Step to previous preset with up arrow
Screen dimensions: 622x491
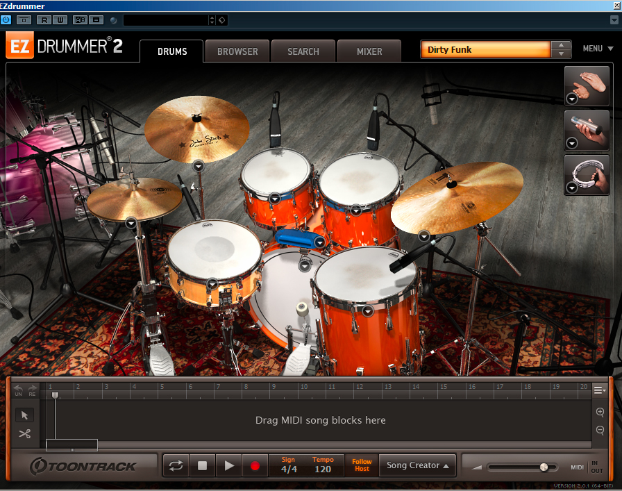561,45
